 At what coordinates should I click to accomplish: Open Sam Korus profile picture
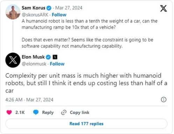[13, 12]
